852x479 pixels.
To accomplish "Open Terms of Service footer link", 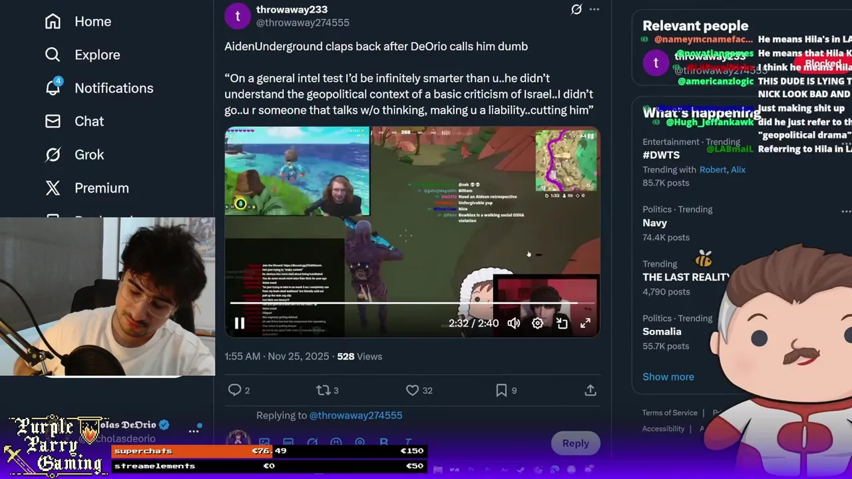I will click(x=670, y=413).
